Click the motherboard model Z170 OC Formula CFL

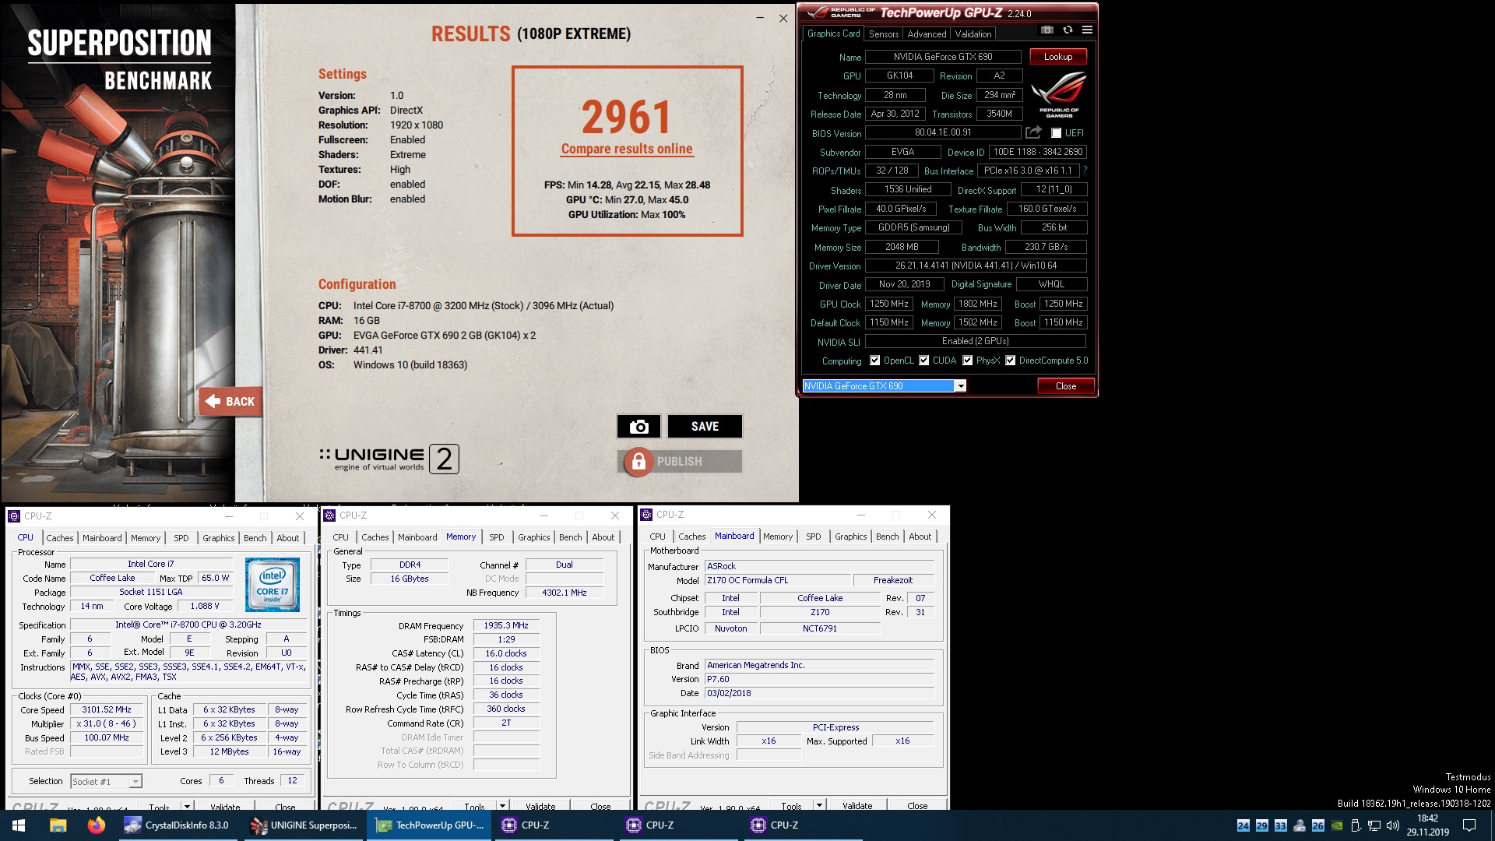(x=777, y=580)
